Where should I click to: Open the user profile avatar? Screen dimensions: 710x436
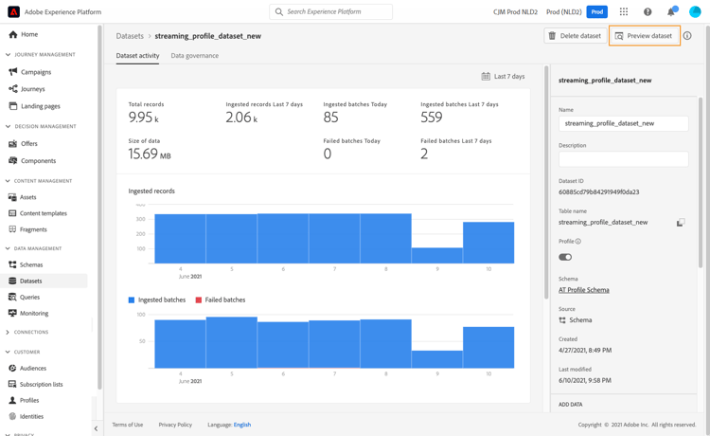pyautogui.click(x=695, y=11)
